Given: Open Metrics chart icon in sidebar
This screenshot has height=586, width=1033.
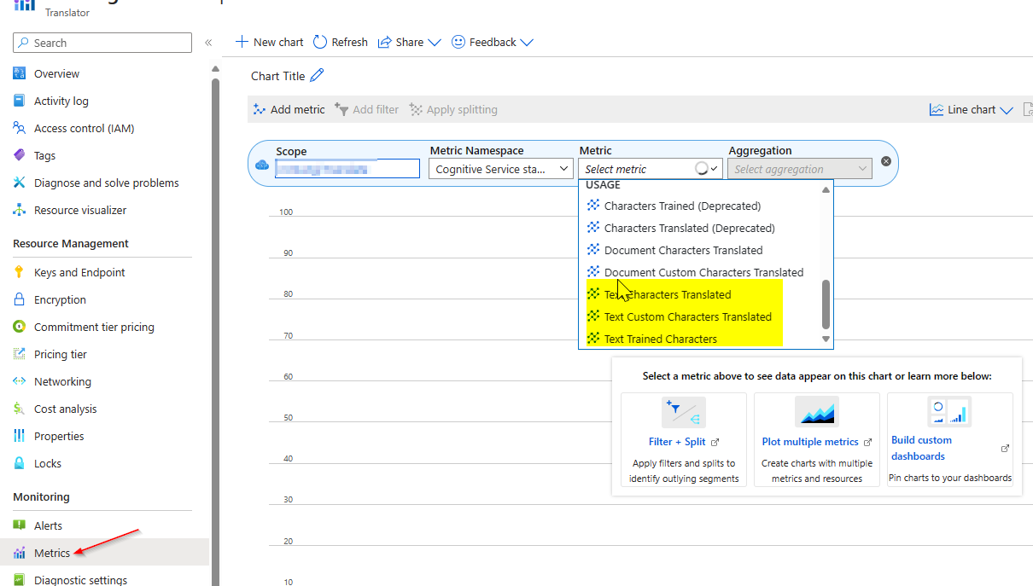Looking at the screenshot, I should point(20,553).
